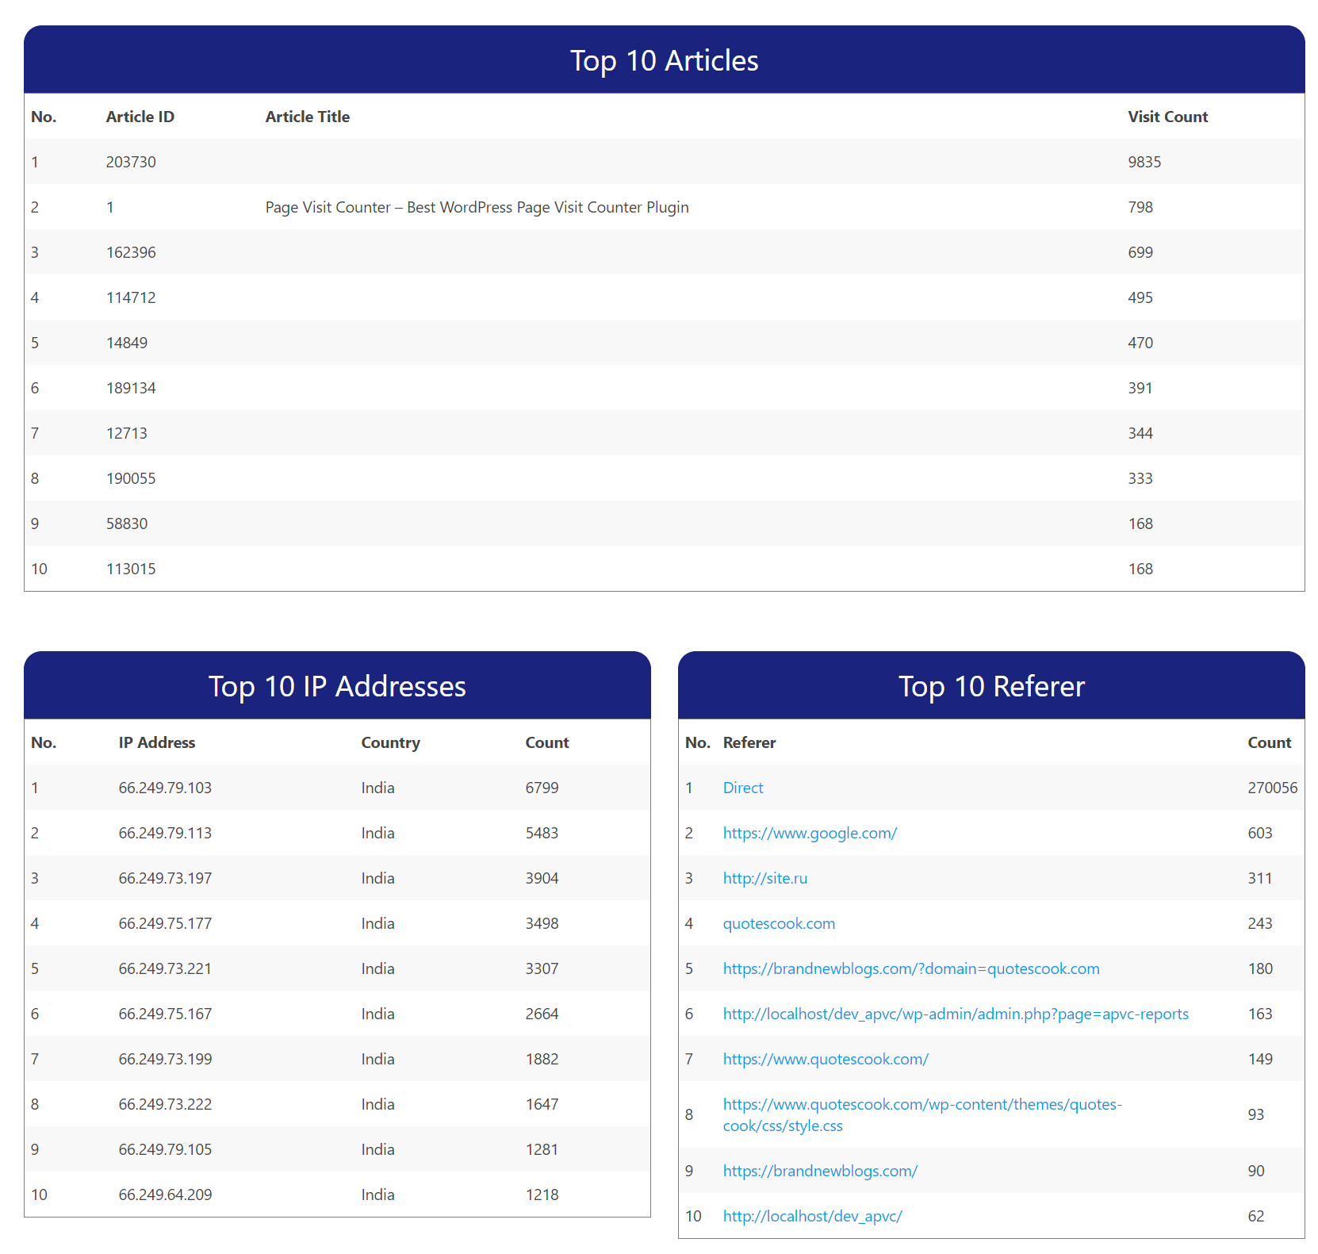Click the Article ID column header
The height and width of the screenshot is (1254, 1318).
coord(140,117)
